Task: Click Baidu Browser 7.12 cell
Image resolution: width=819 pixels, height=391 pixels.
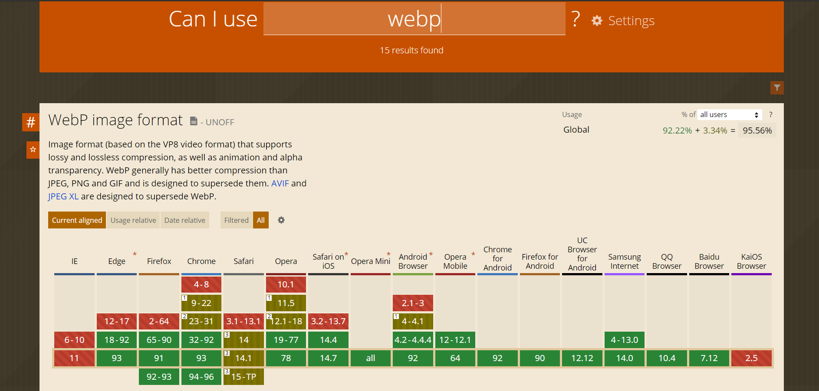Action: (x=709, y=358)
